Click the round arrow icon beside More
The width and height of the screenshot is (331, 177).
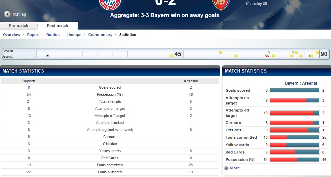[227, 168]
